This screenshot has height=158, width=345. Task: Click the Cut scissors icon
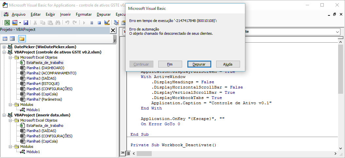[35, 23]
